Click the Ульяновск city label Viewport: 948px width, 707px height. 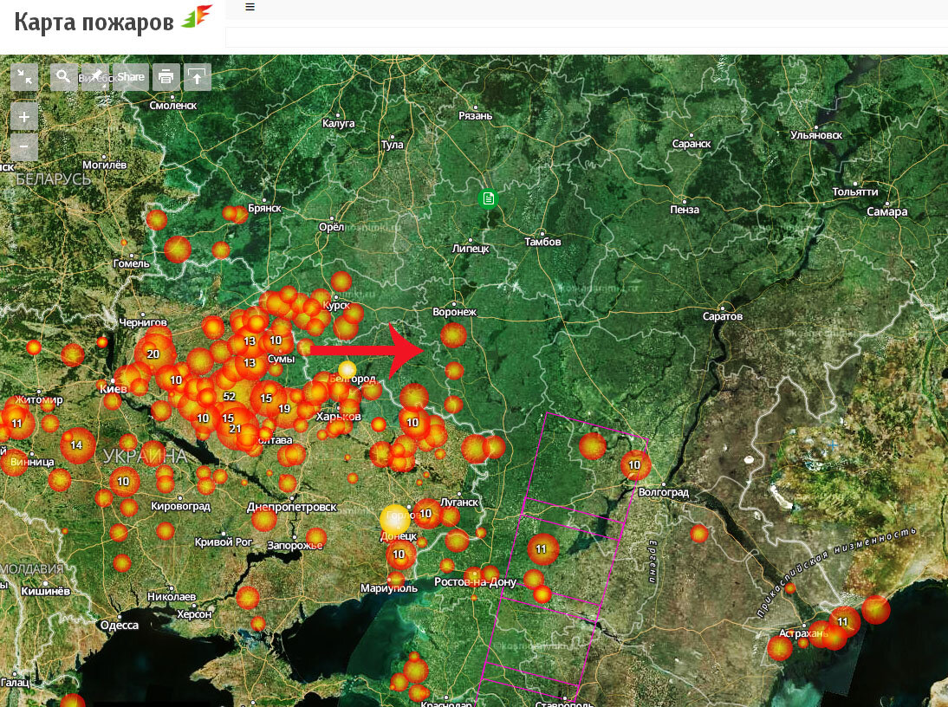816,135
